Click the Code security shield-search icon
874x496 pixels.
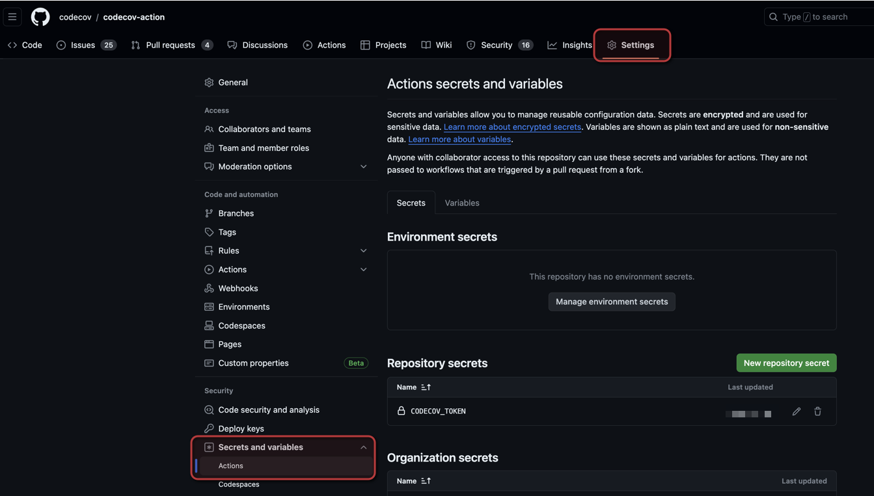click(x=209, y=410)
